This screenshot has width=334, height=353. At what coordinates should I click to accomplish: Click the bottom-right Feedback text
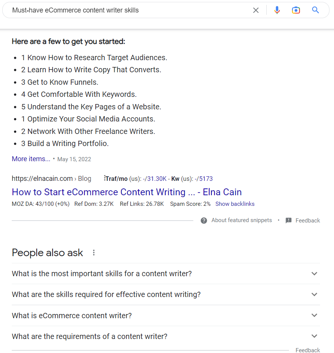[x=308, y=350]
